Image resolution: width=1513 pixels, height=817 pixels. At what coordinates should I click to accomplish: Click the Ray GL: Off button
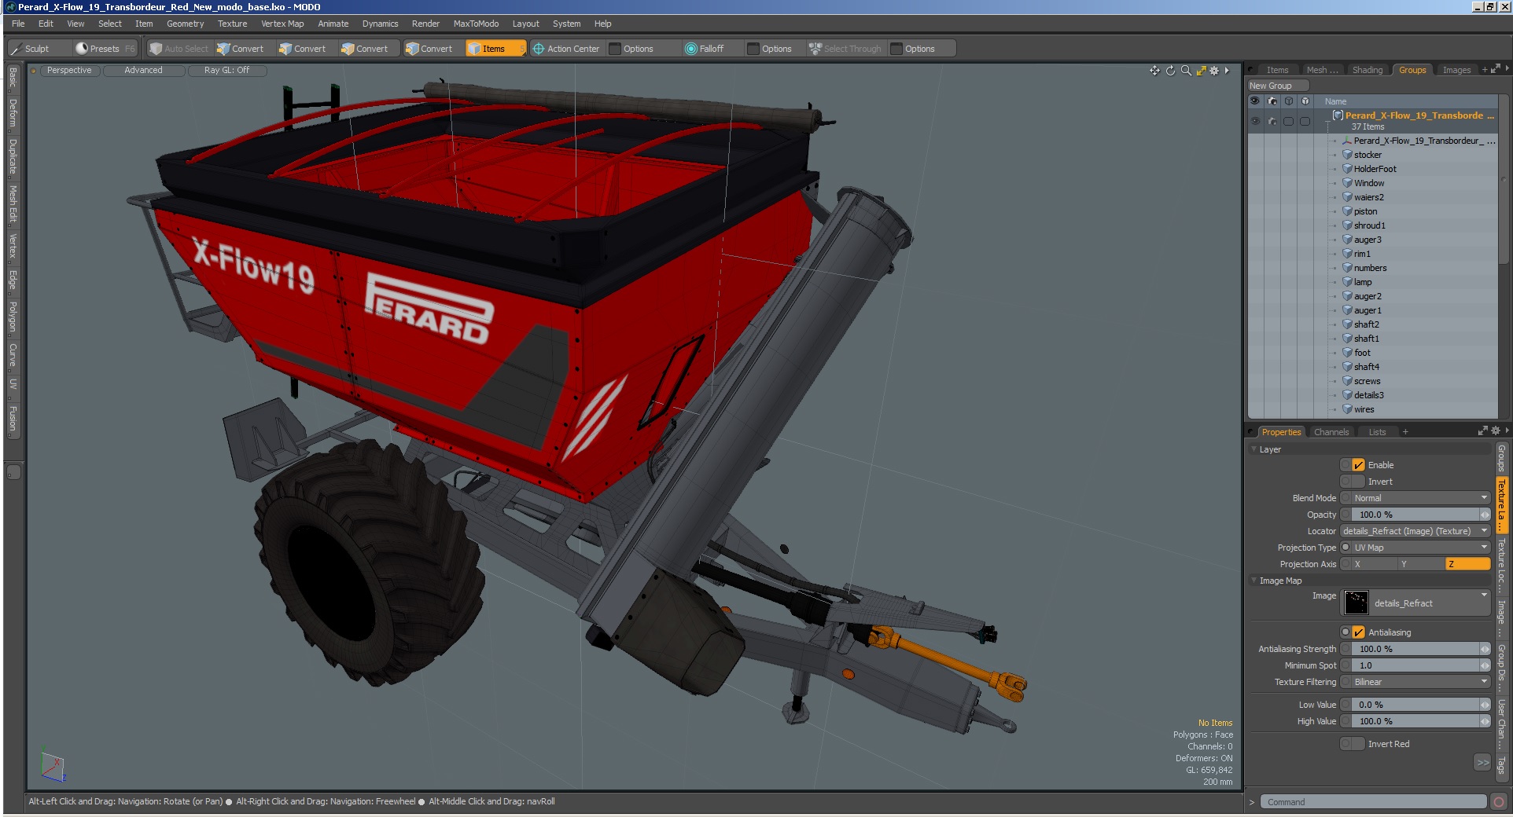[226, 70]
